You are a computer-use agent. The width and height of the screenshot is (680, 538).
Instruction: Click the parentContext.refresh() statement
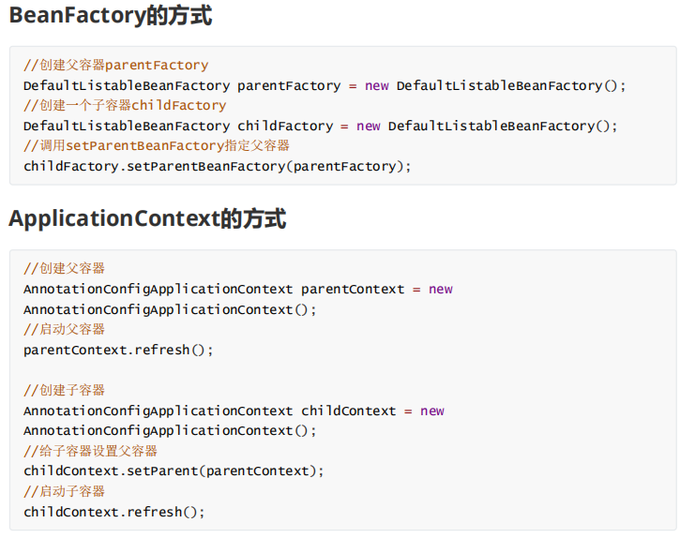tap(118, 350)
